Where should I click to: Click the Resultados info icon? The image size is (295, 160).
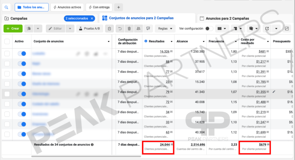146,41
